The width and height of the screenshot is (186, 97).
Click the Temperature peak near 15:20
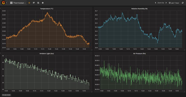click(48, 13)
